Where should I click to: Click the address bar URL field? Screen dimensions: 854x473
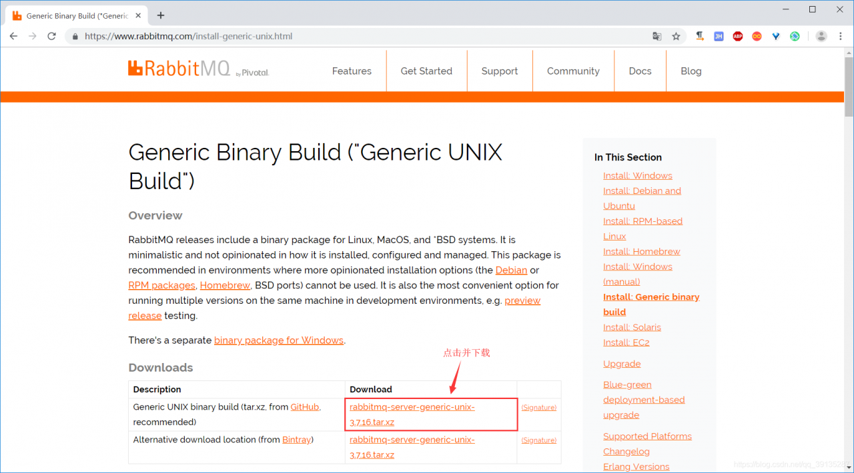pos(360,36)
